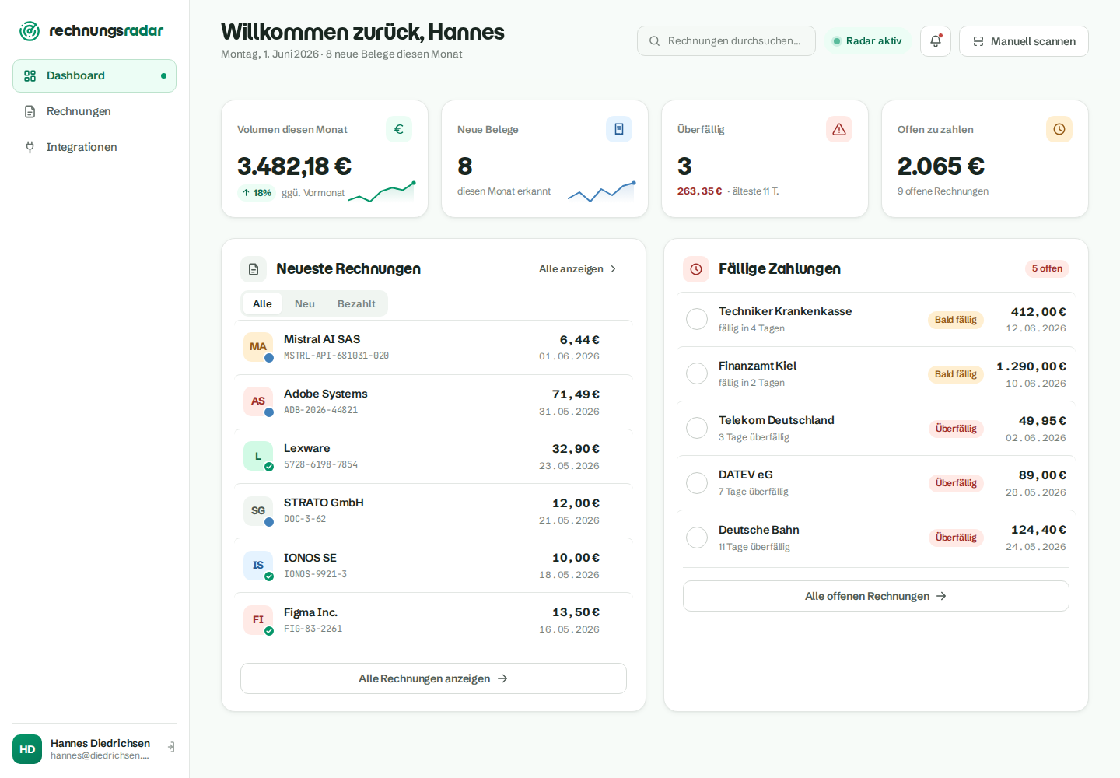Click the Volumen trend sparkline chart
Viewport: 1120px width, 778px height.
coord(382,191)
